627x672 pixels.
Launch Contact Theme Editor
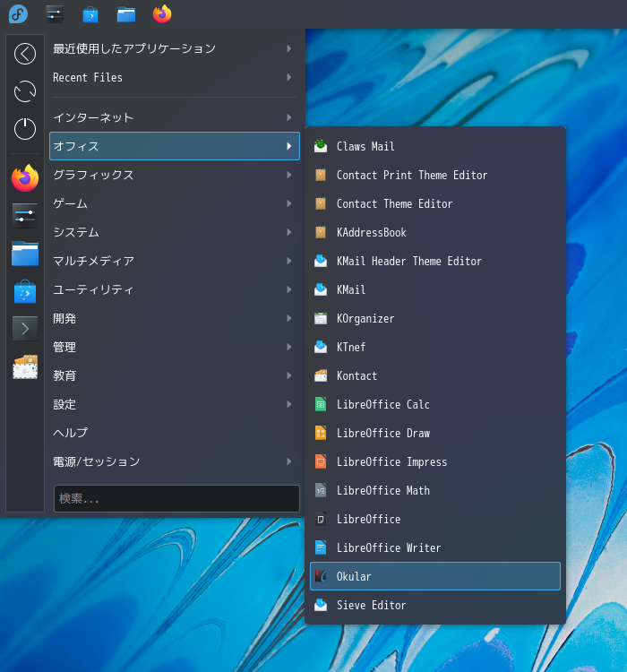point(435,203)
